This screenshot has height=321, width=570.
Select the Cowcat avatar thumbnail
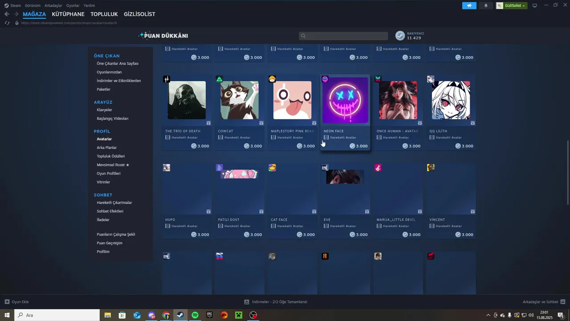pos(240,100)
